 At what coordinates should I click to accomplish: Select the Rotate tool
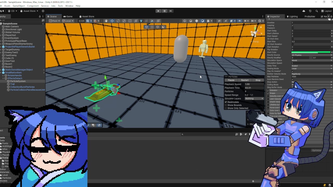pos(118,21)
